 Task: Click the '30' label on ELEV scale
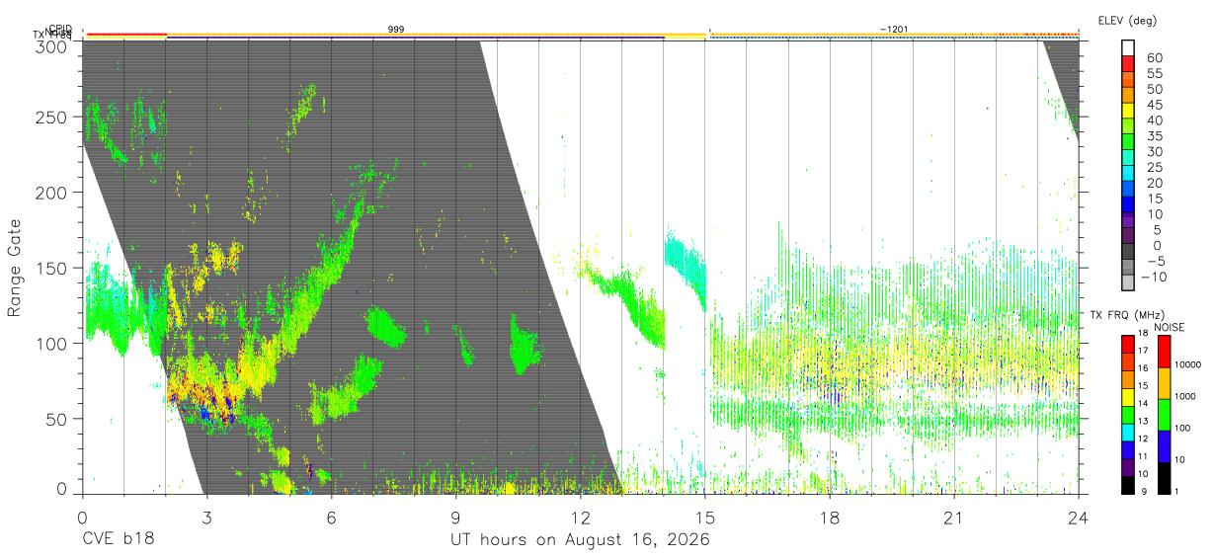[1154, 152]
